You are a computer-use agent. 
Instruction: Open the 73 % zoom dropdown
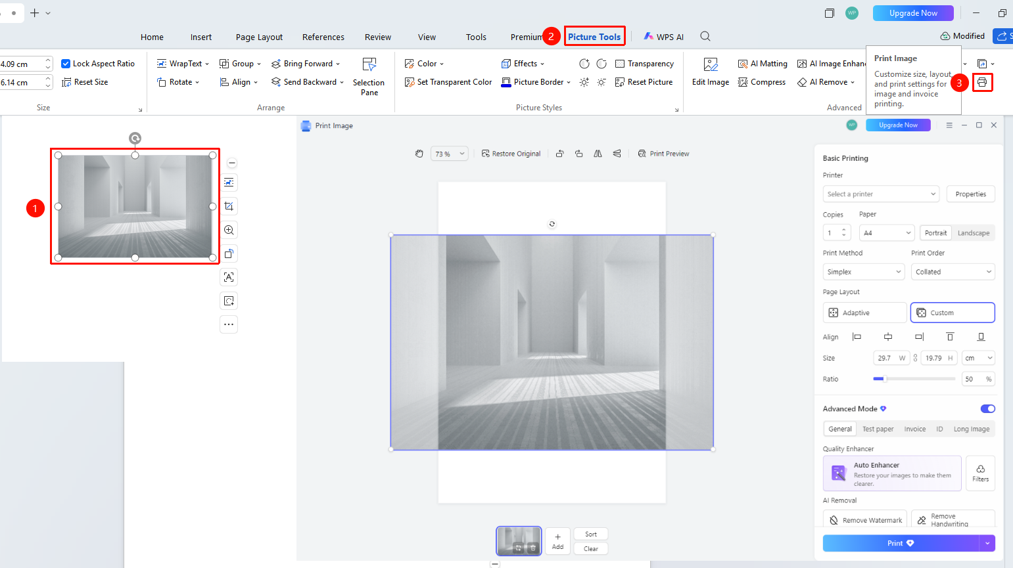(x=450, y=154)
